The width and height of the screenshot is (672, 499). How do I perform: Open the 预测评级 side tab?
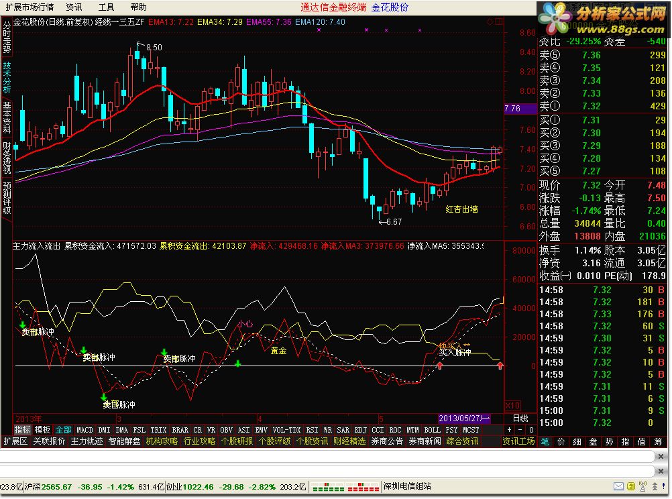click(x=7, y=198)
